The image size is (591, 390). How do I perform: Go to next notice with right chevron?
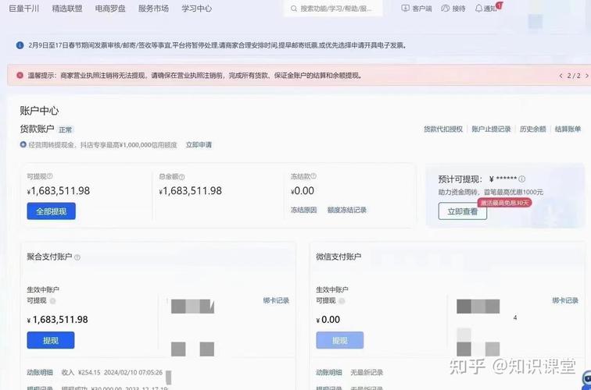(587, 76)
